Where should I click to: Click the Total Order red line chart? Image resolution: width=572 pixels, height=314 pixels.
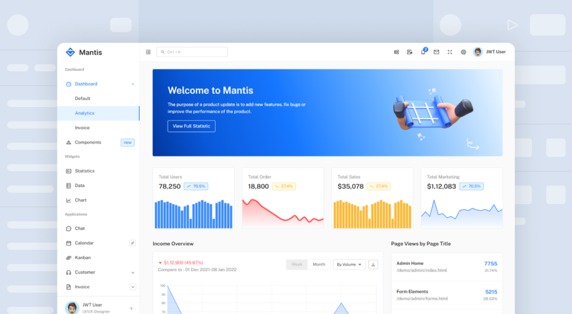283,213
